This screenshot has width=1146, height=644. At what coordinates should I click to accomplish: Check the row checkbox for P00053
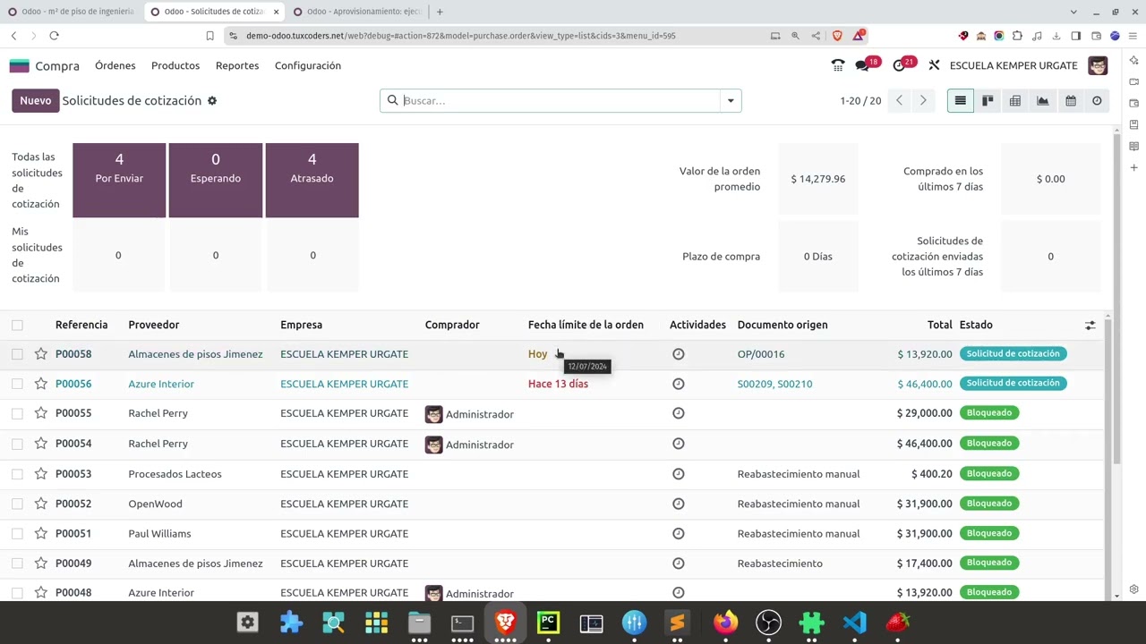coord(17,474)
